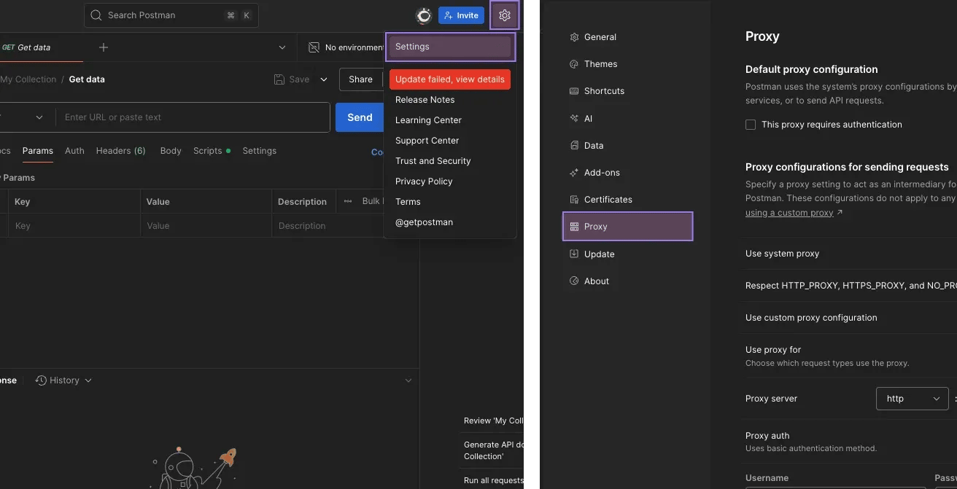
Task: Open the Share button dropdown arrow
Action: pos(324,79)
